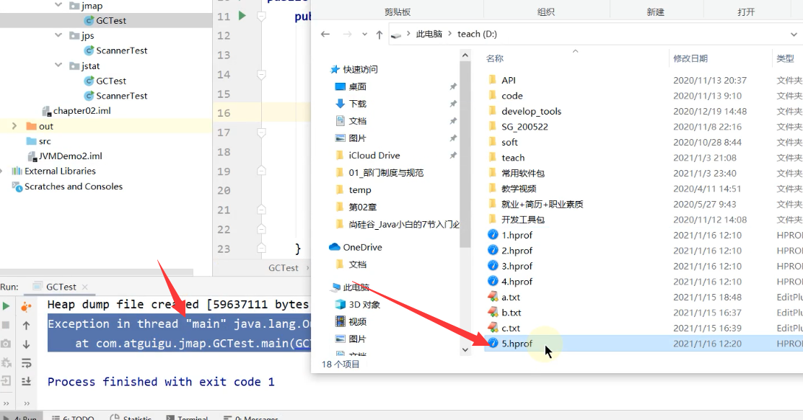Open the OneDrive entry in Explorer sidebar
This screenshot has width=803, height=420.
pos(363,246)
